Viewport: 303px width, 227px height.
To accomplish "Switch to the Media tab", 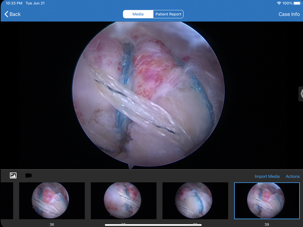I will click(138, 14).
